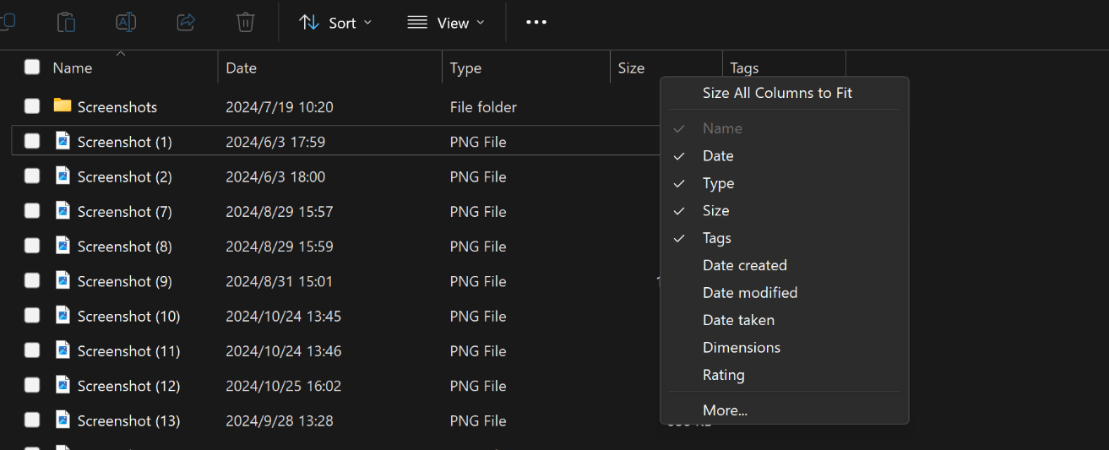
Task: Click the PNG icon of Screenshot (7)
Action: tap(62, 210)
